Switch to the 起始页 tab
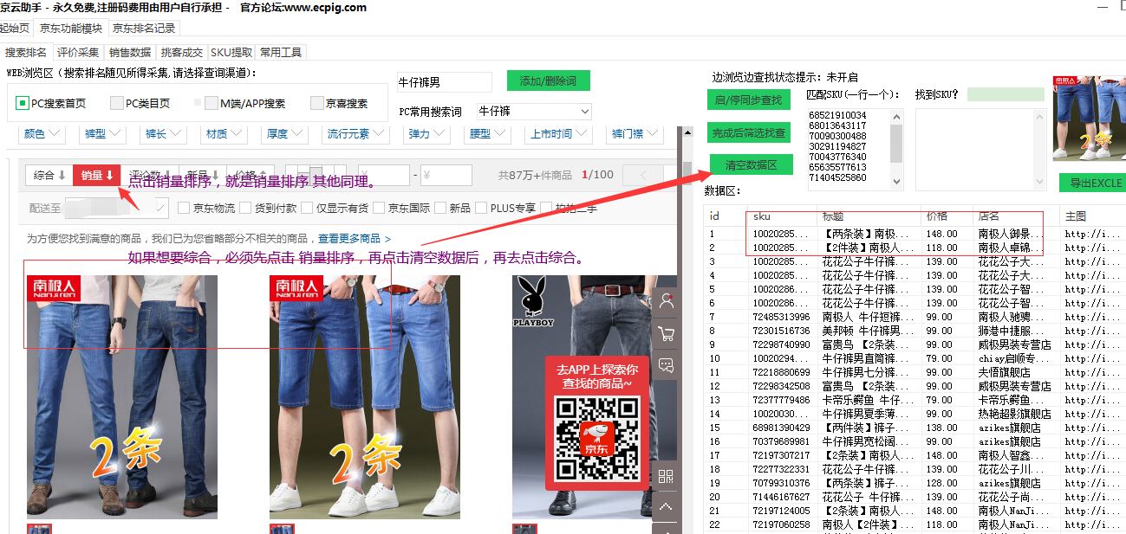Screen dimensions: 1126x534 [14, 28]
